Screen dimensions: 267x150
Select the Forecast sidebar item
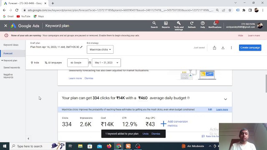point(13,53)
